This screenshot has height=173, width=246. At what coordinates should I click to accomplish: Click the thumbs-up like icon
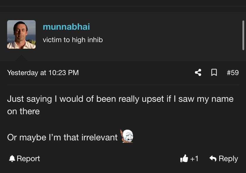(x=184, y=158)
